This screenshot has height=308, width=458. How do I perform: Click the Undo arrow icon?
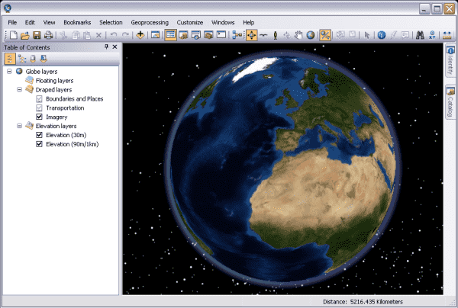113,35
